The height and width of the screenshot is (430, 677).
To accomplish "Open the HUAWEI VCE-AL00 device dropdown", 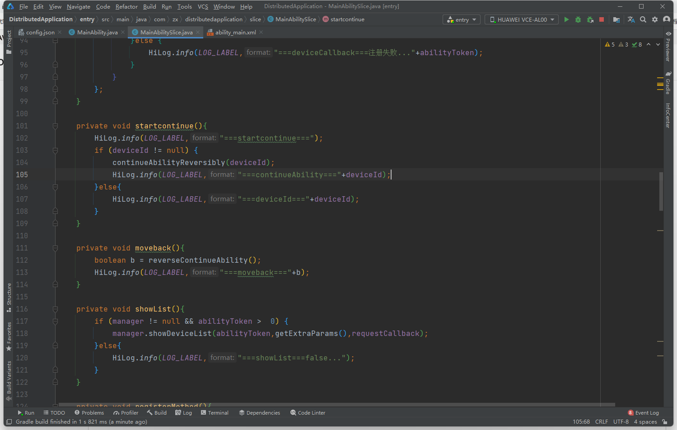I will click(522, 19).
